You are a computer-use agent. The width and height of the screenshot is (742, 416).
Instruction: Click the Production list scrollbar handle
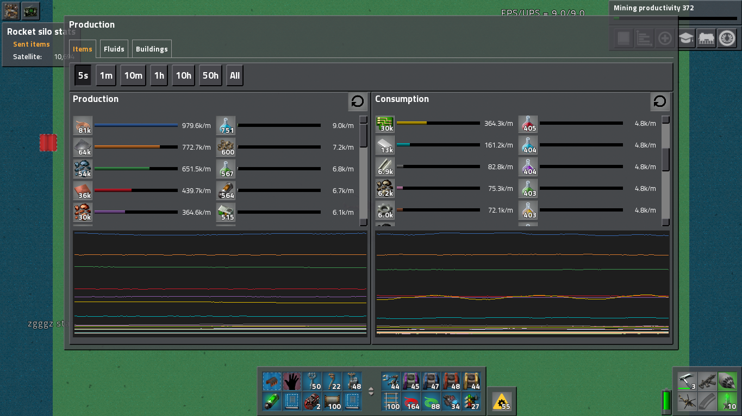coord(364,136)
